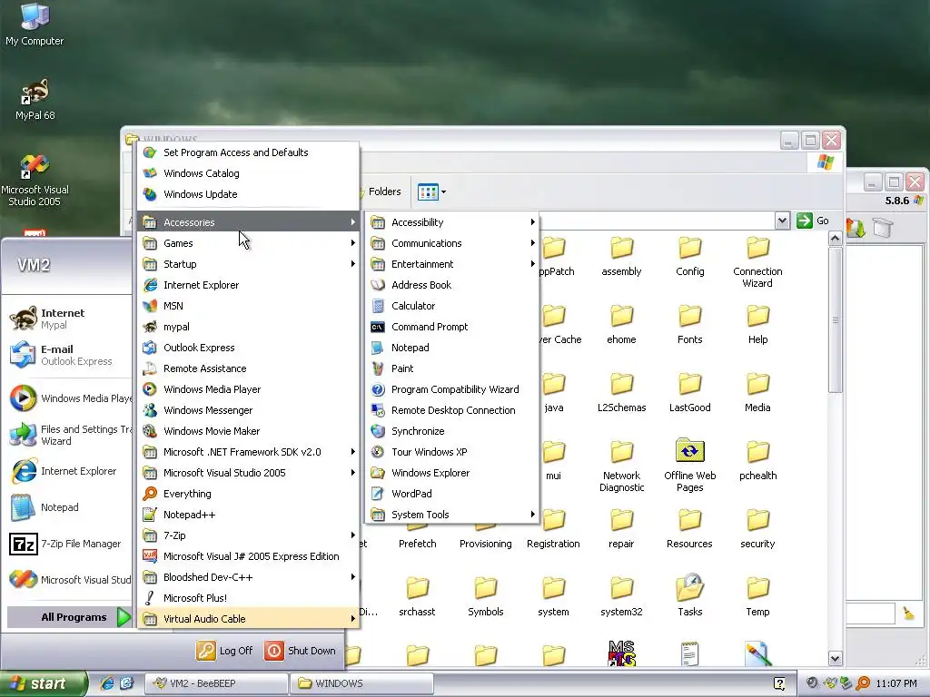930x697 pixels.
Task: Open Views dropdown in Explorer toolbar
Action: pos(431,191)
